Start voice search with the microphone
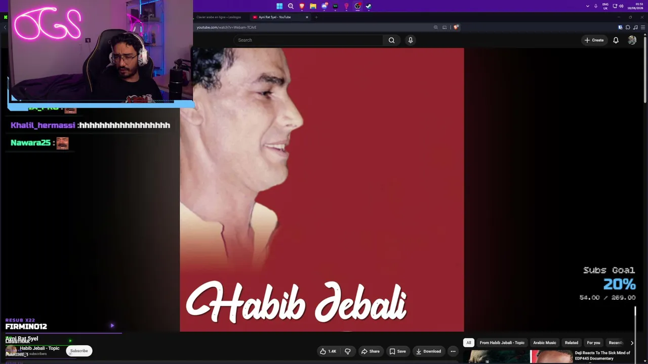This screenshot has width=648, height=364. (411, 40)
